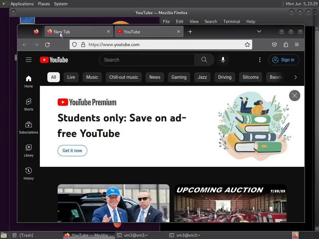Open terminal Edit menu
This screenshot has height=239, width=319.
180,21
